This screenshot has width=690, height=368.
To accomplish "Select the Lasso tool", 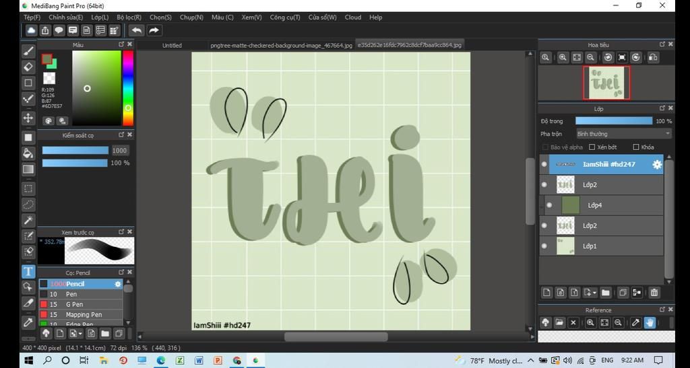I will tap(28, 205).
